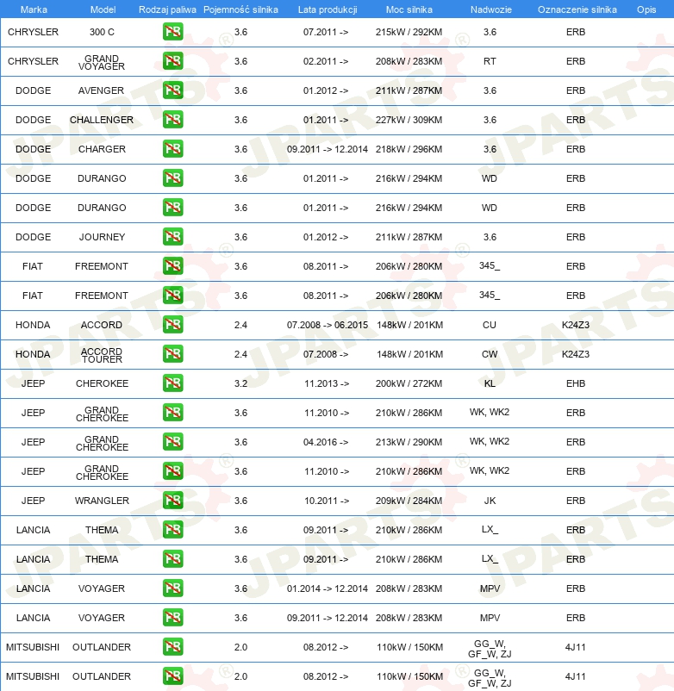Click the 'WRANGLER' model cell
This screenshot has width=674, height=691.
(x=102, y=501)
